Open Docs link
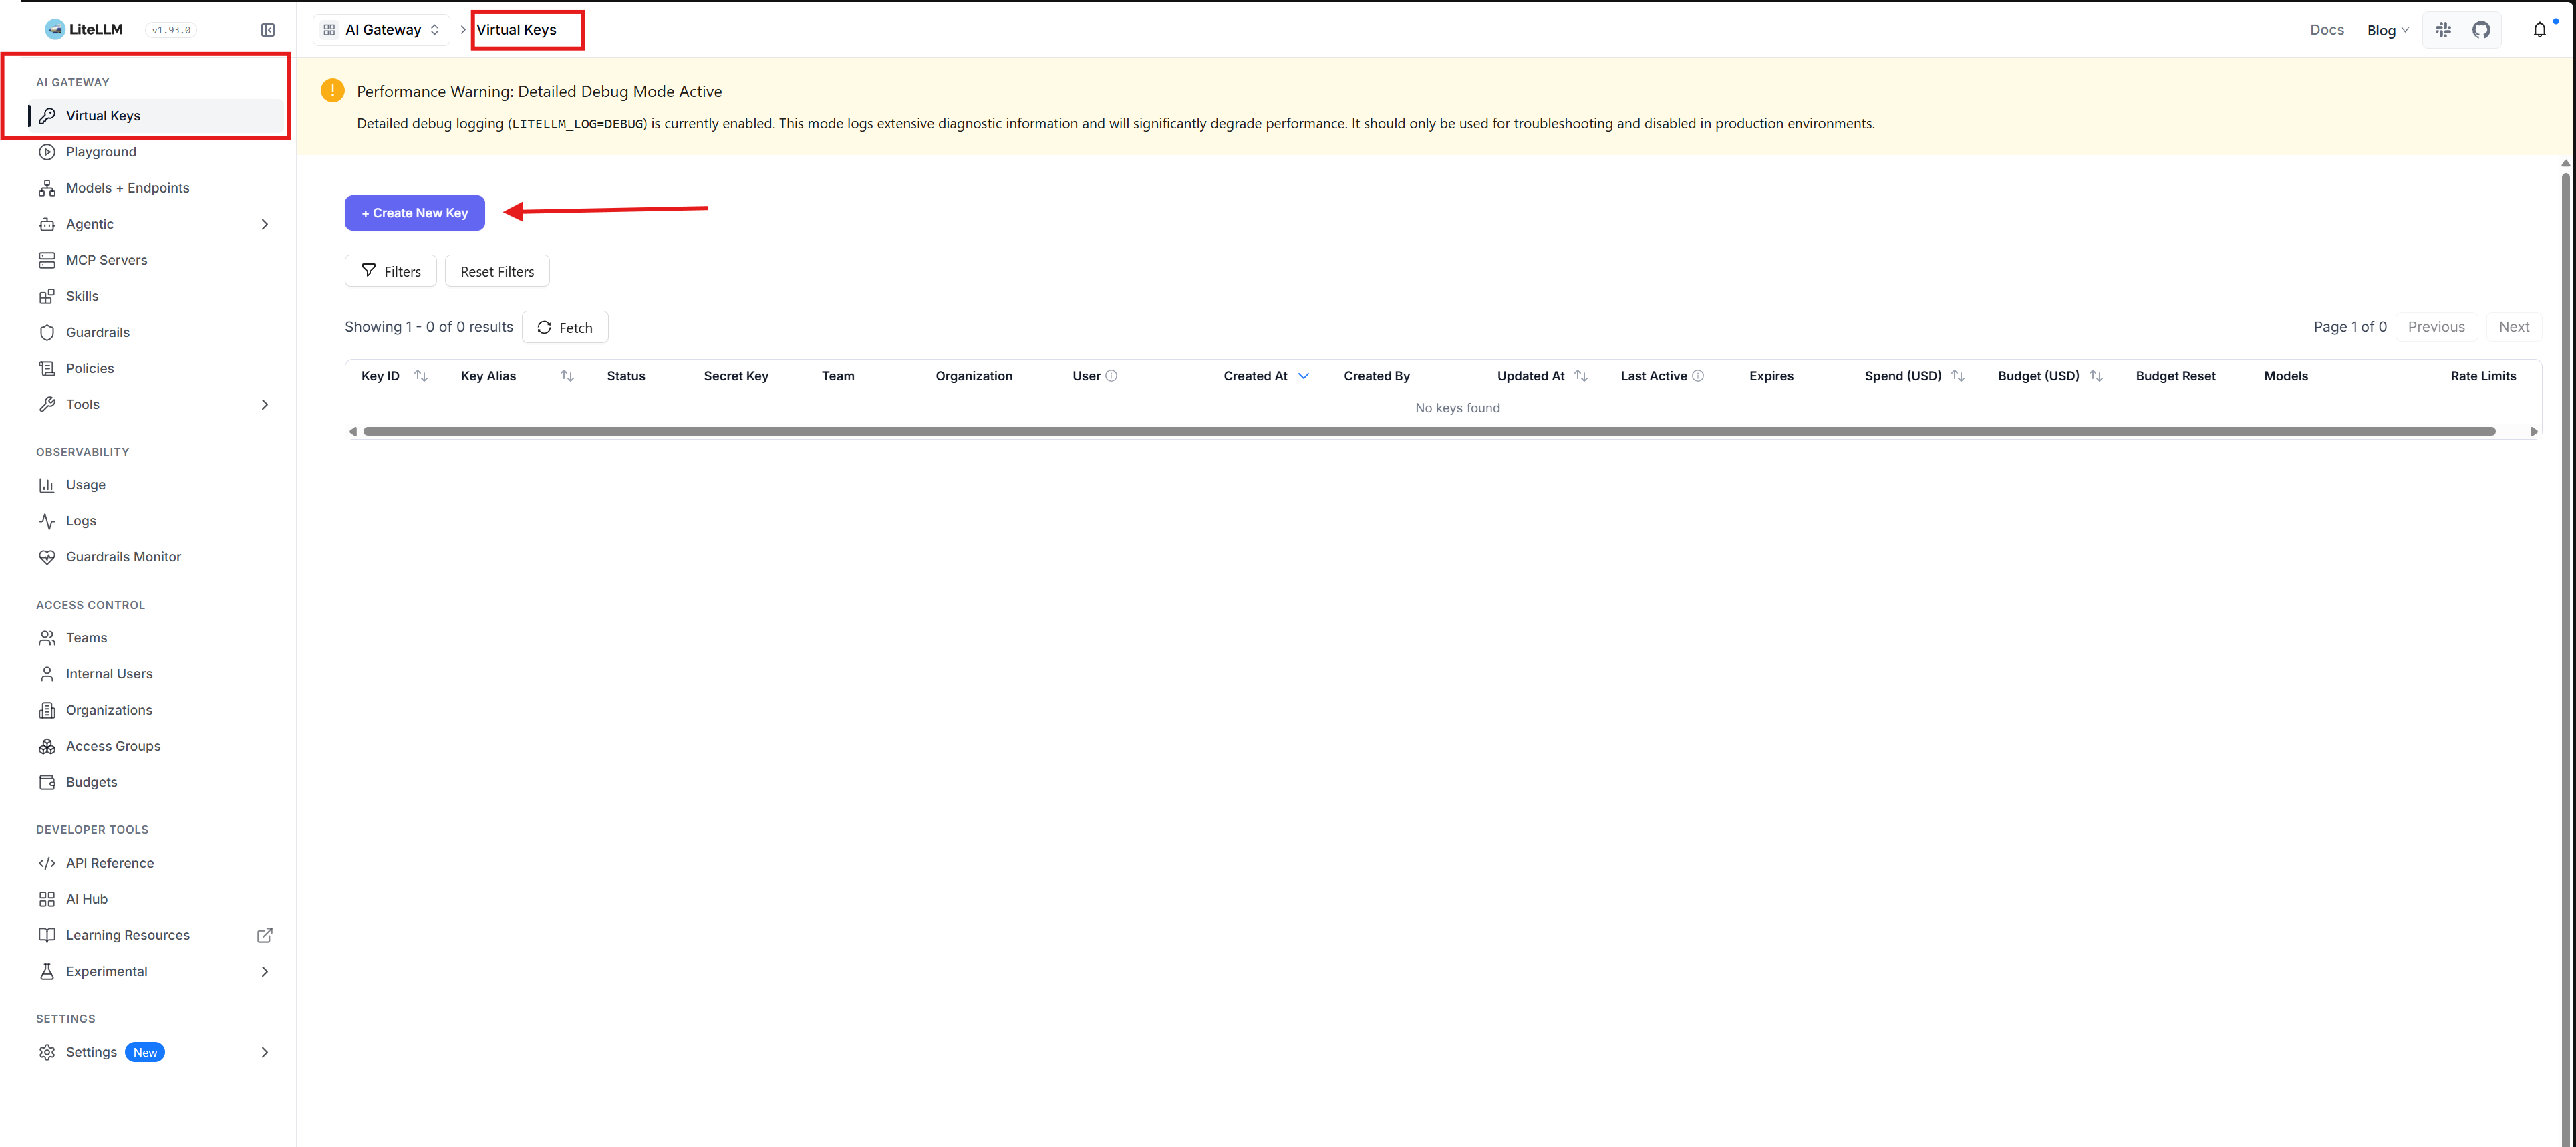Screen dimensions: 2576x1147 2327,30
